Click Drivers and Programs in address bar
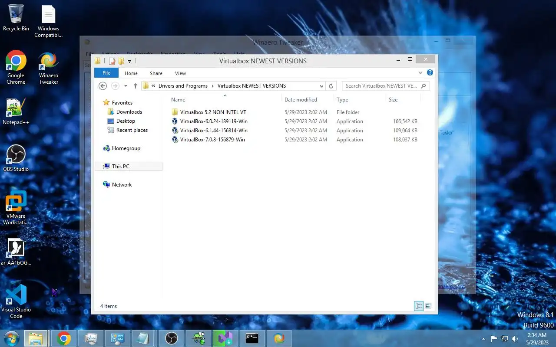Screen dimensions: 556x347 [183, 86]
